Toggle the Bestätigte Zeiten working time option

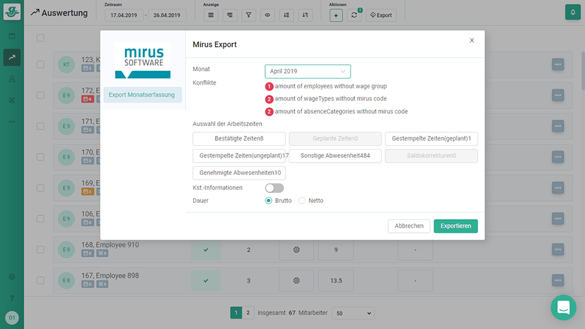point(239,138)
